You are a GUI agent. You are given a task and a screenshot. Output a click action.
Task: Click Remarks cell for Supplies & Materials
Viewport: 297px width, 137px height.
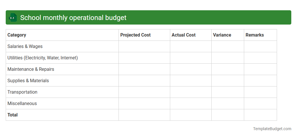260,80
